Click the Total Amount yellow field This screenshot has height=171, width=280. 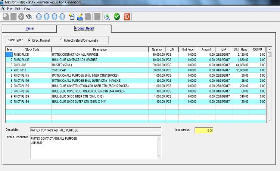click(x=204, y=130)
